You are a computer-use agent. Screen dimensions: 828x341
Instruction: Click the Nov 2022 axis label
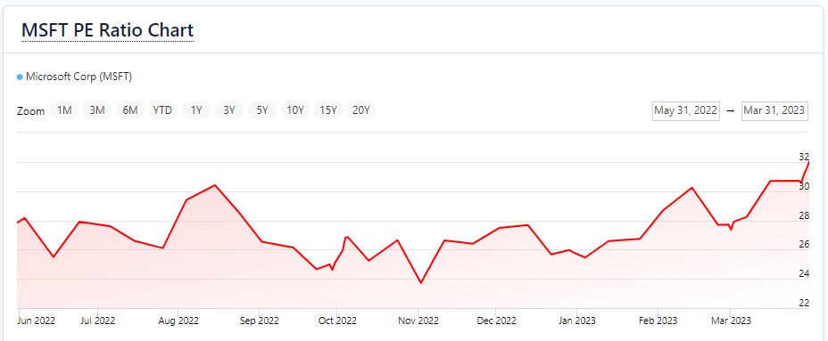(418, 321)
